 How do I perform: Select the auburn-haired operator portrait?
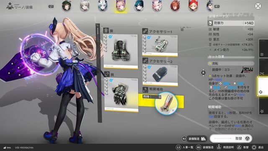pos(175,6)
